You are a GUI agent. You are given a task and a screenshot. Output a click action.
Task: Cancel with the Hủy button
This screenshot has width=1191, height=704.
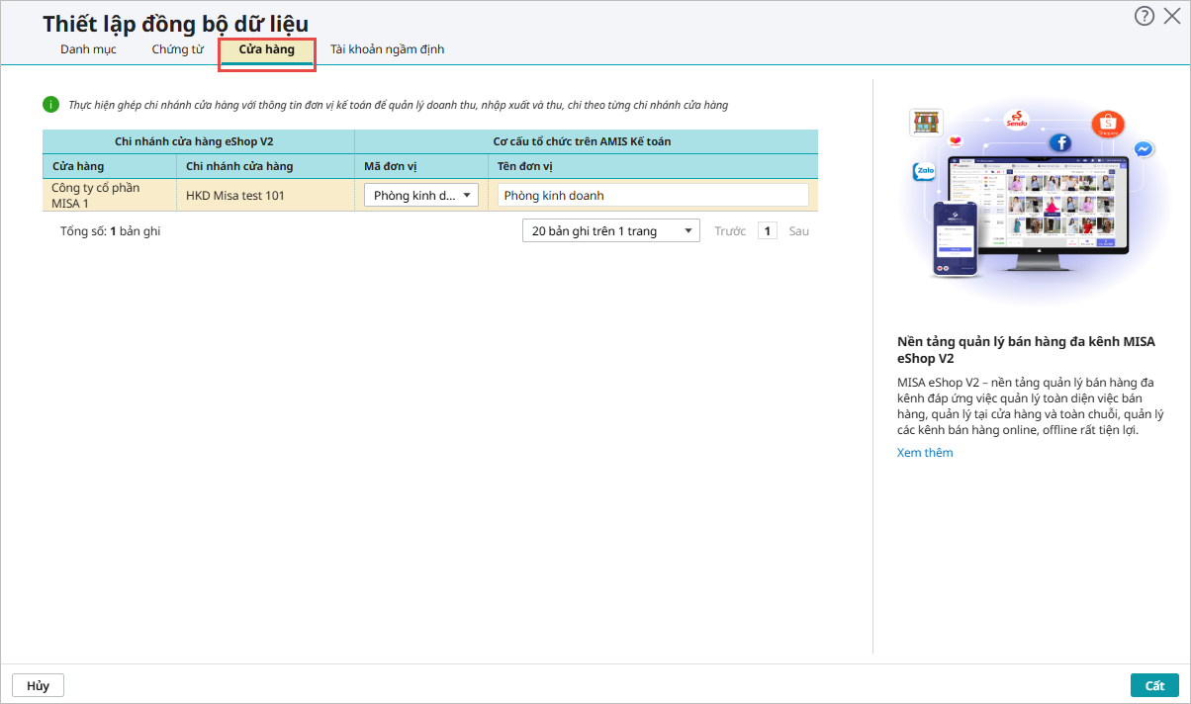(x=38, y=685)
